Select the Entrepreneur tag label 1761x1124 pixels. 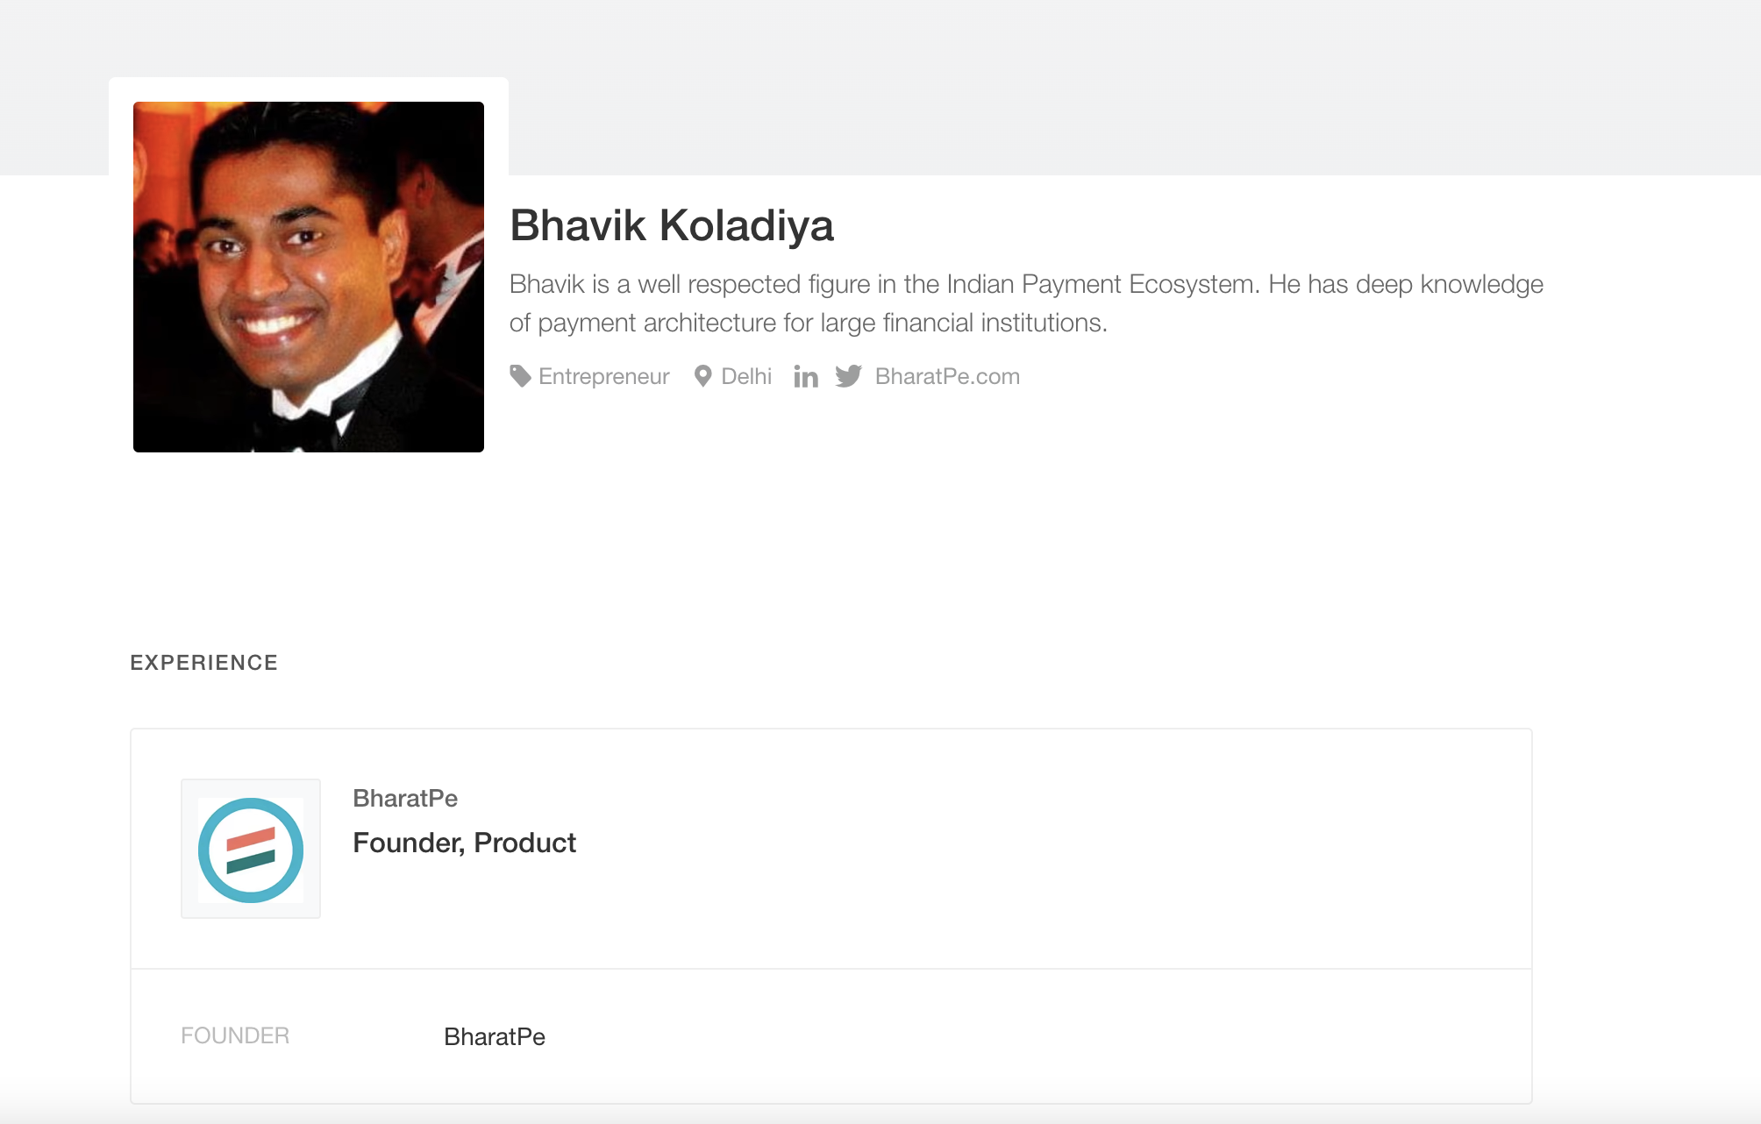[603, 376]
